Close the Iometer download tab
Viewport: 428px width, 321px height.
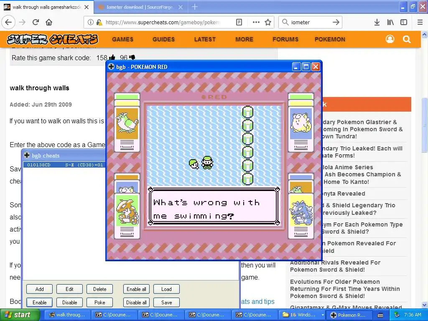[x=181, y=7]
